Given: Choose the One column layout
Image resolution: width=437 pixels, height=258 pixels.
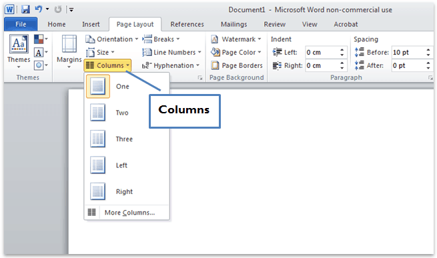Looking at the screenshot, I should pyautogui.click(x=127, y=87).
